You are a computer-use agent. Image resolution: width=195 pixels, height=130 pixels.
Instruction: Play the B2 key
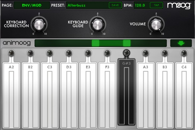coord(30,95)
